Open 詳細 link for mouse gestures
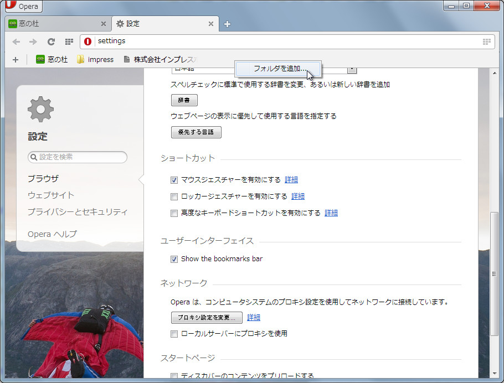504x383 pixels. point(291,180)
